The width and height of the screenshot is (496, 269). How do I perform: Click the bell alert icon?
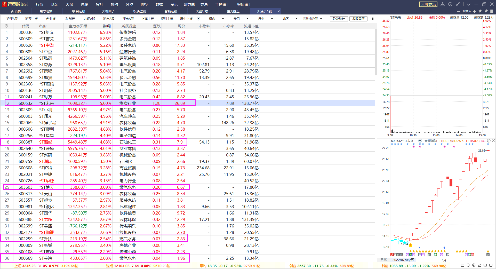468,265
